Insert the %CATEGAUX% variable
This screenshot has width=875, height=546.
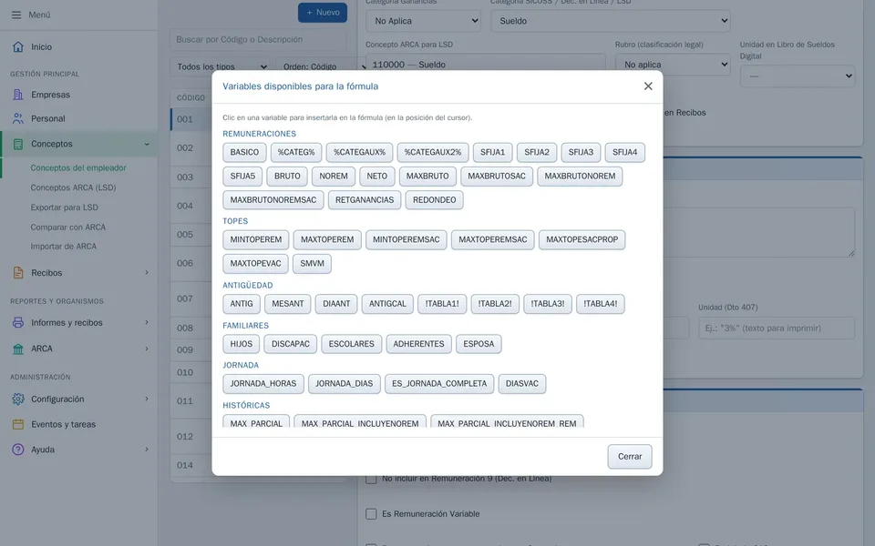359,152
